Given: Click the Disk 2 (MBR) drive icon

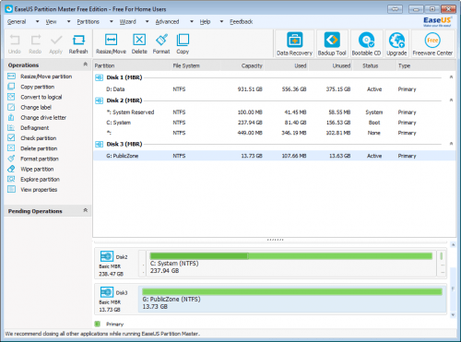Looking at the screenshot, I should 100,100.
